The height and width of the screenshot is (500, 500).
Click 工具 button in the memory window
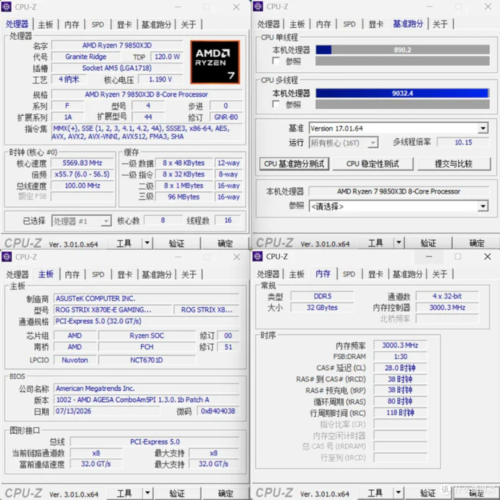pos(375,493)
